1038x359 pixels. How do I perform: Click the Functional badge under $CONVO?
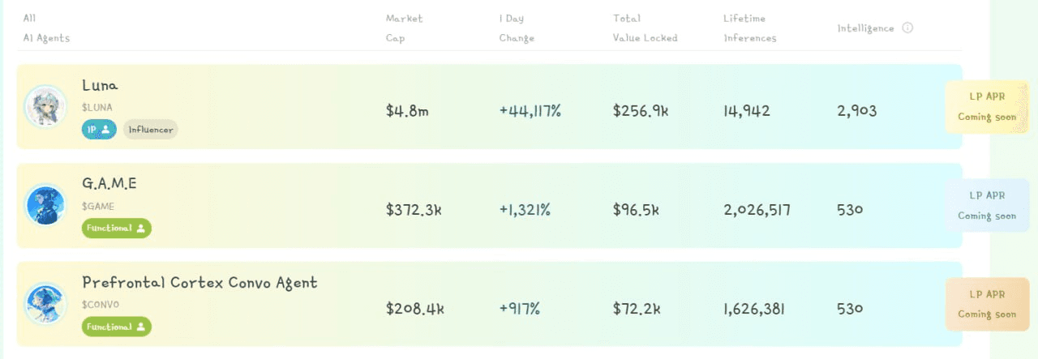[117, 327]
